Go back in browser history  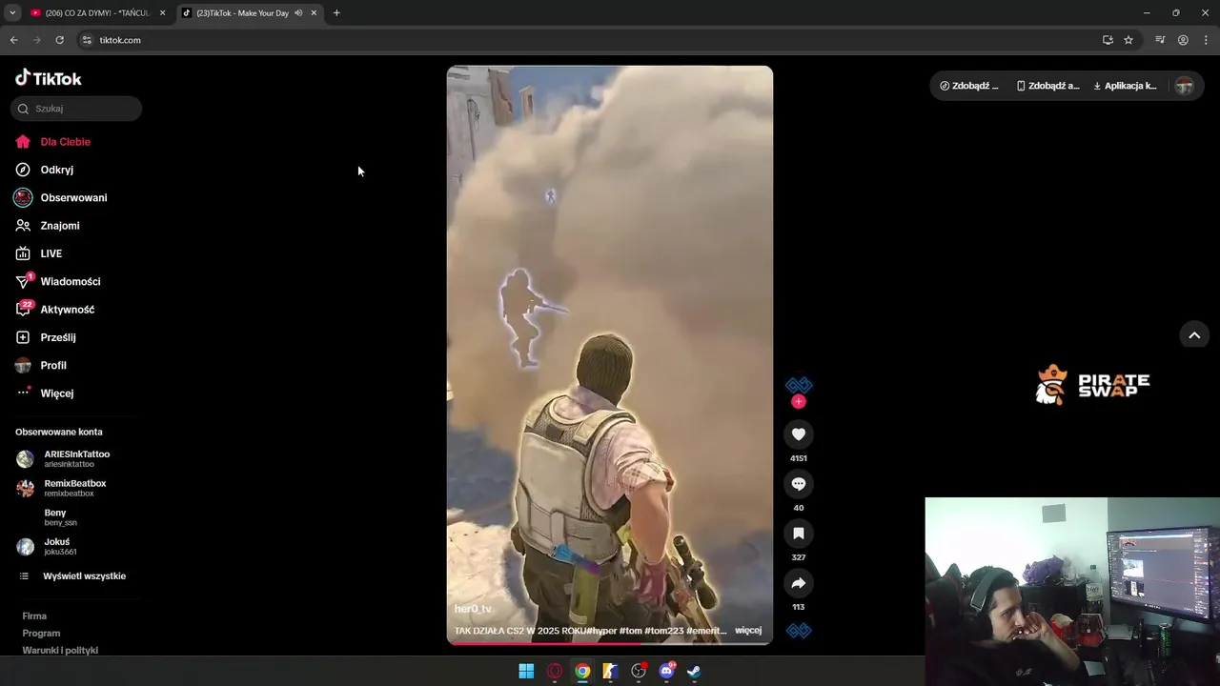pos(13,40)
